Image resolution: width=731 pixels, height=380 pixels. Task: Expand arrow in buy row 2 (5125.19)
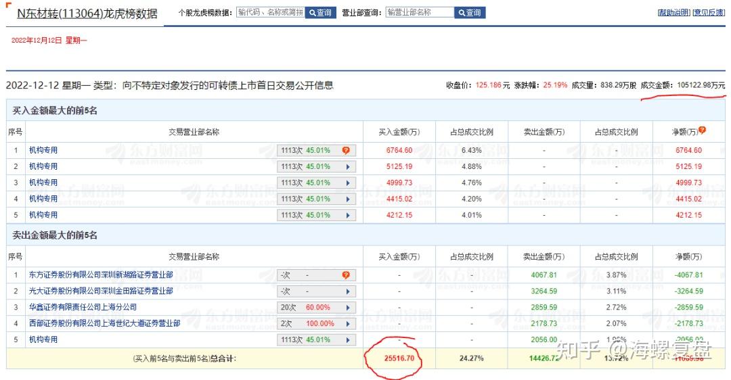click(348, 167)
